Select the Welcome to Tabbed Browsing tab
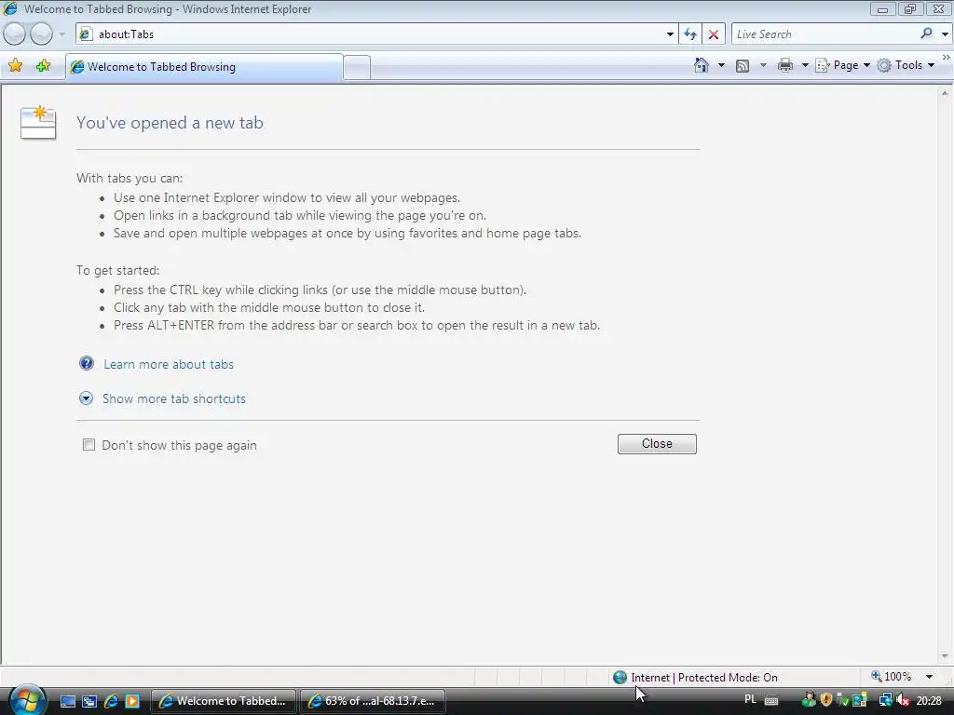The height and width of the screenshot is (715, 954). click(x=204, y=67)
